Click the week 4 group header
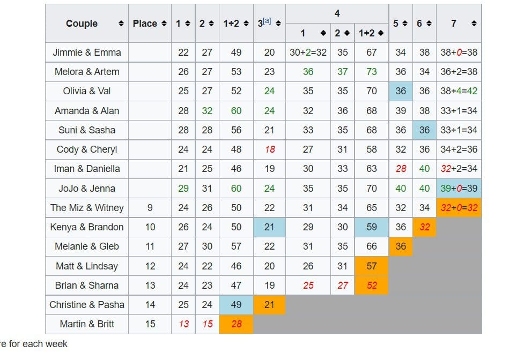 click(337, 14)
